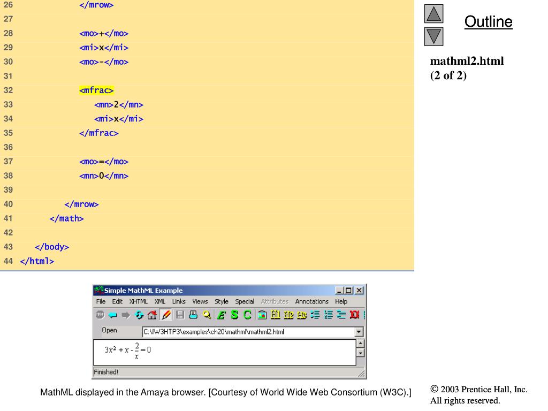Apply emphasis with the green E icon
Screen dimensions: 548x411
coord(221,315)
